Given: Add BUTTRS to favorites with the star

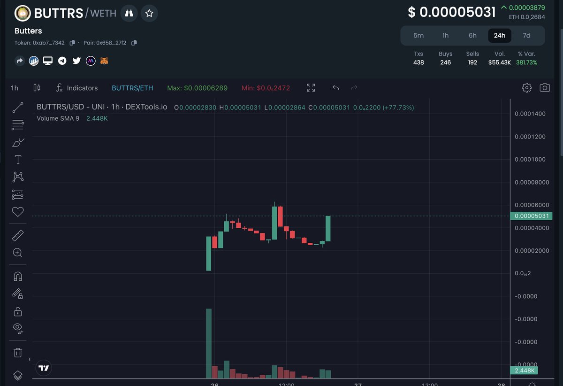Looking at the screenshot, I should [149, 13].
